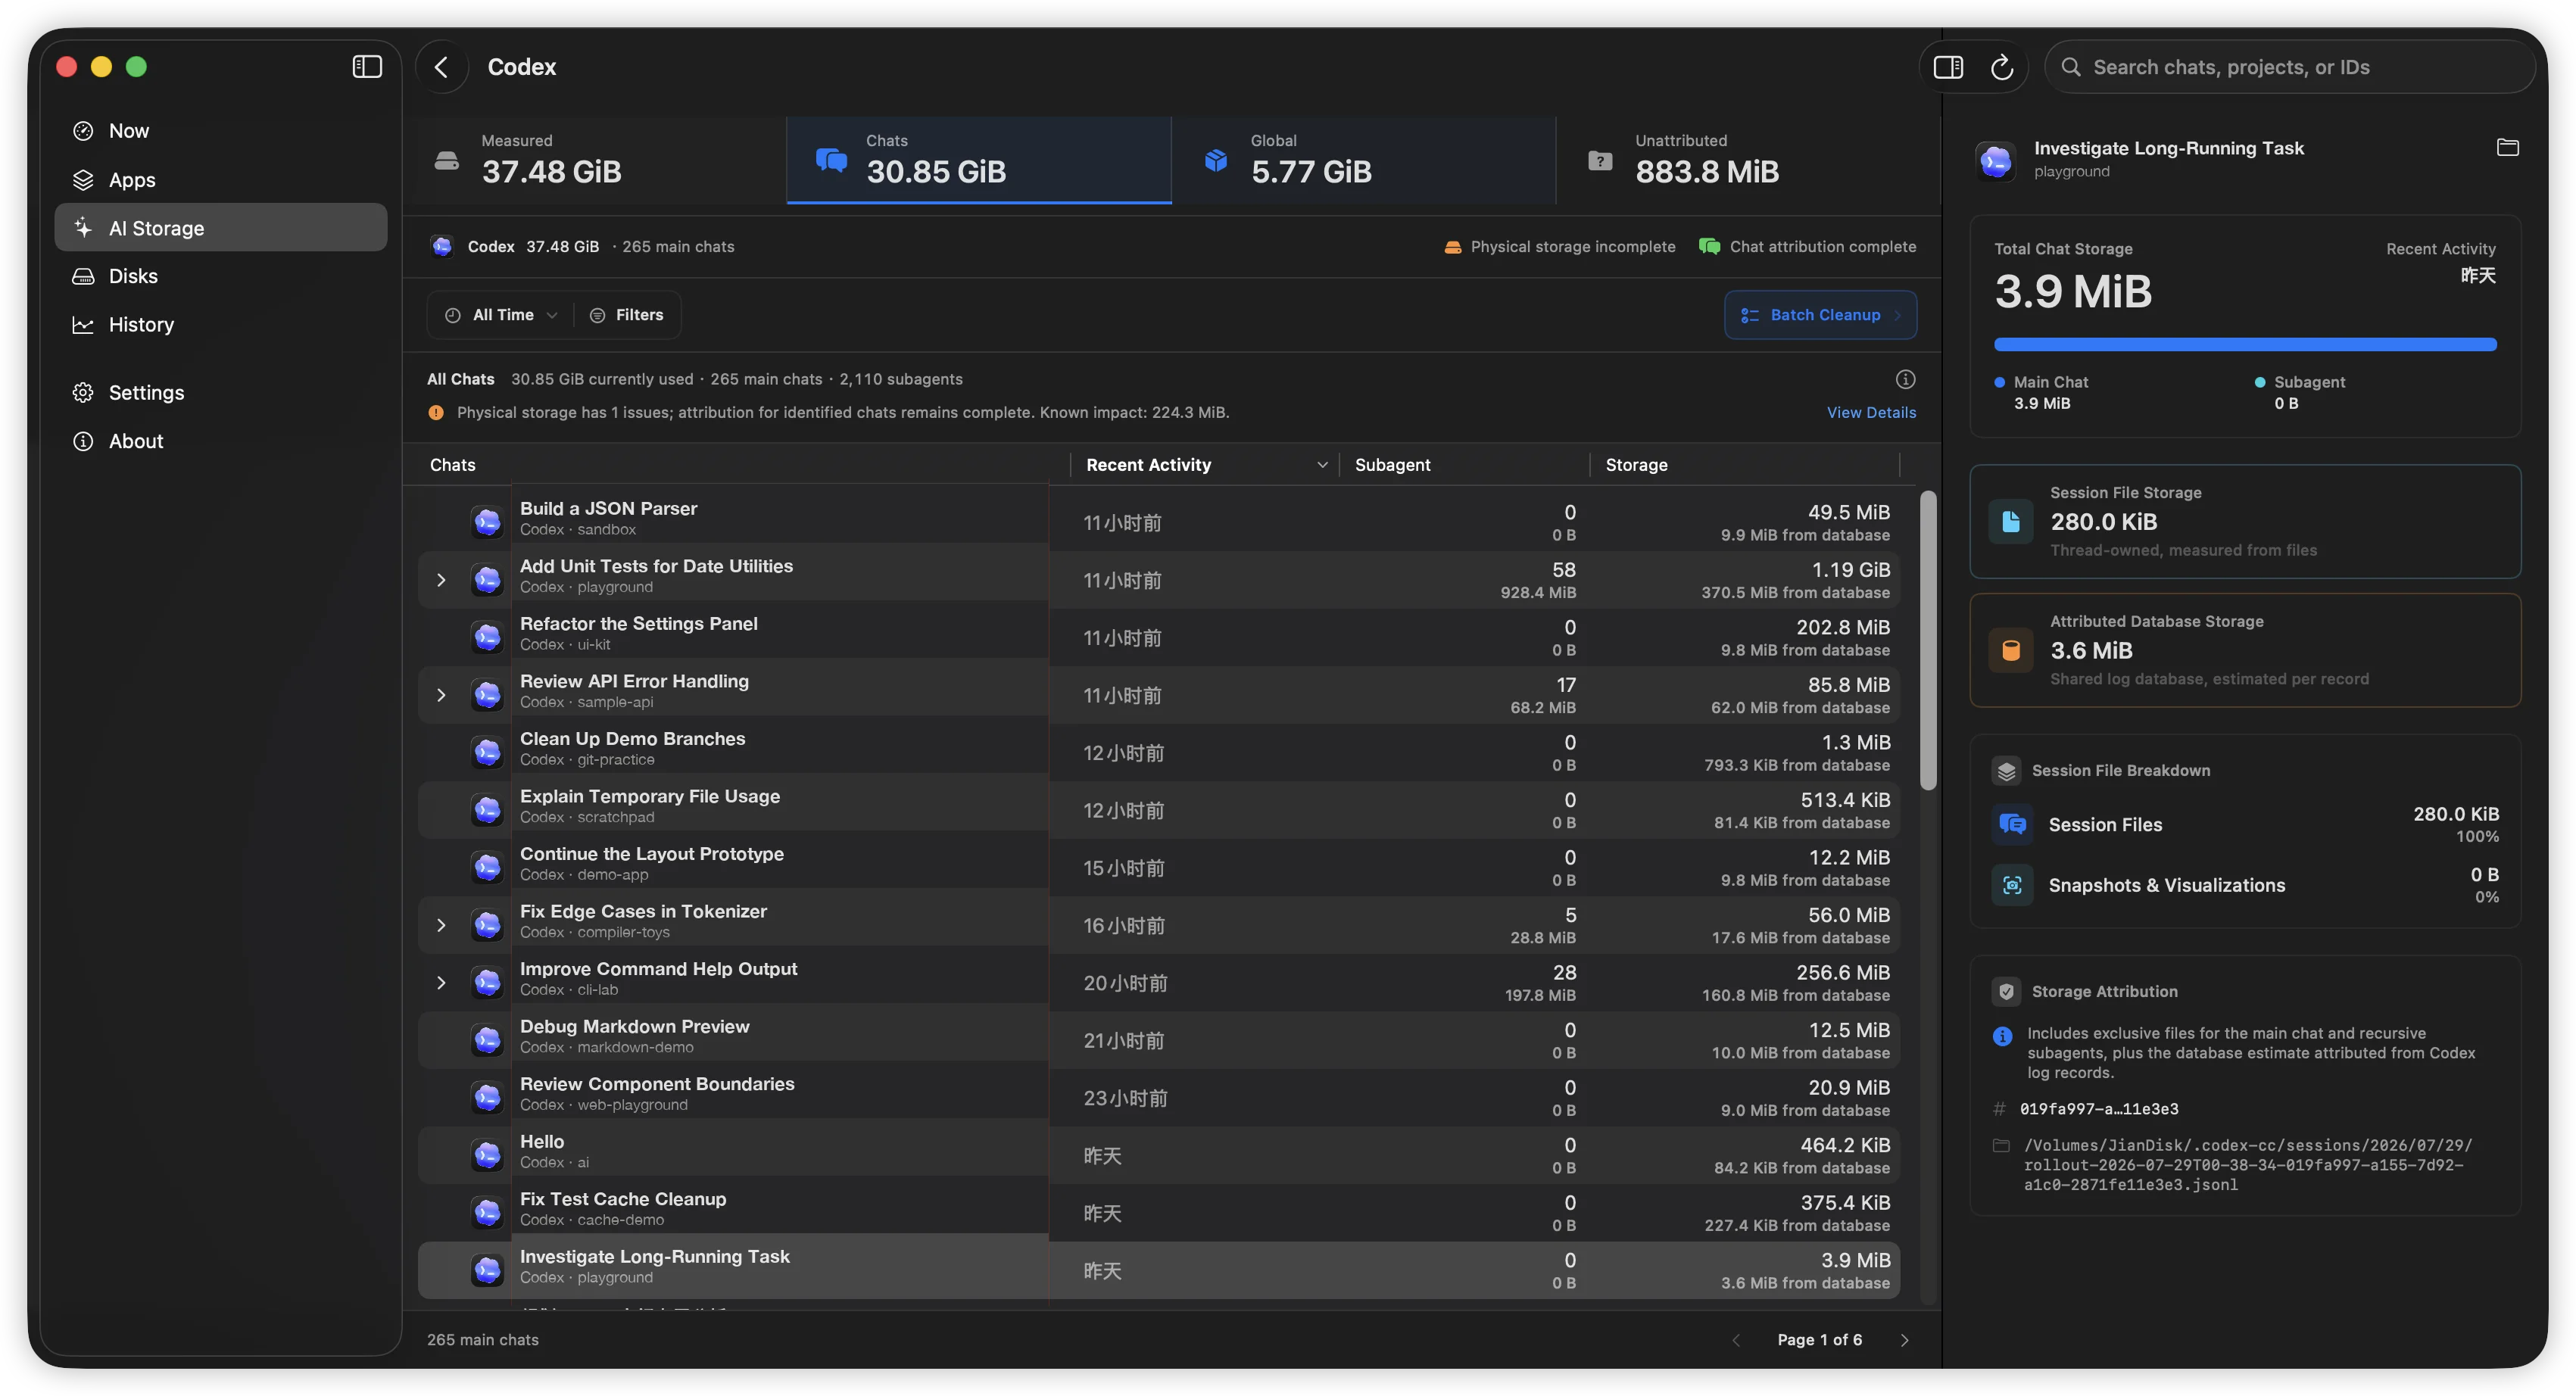Open History in the sidebar

tap(220, 325)
